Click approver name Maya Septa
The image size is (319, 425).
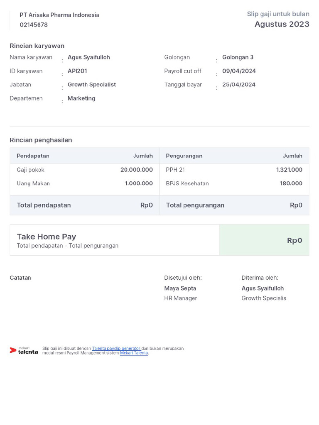[180, 288]
